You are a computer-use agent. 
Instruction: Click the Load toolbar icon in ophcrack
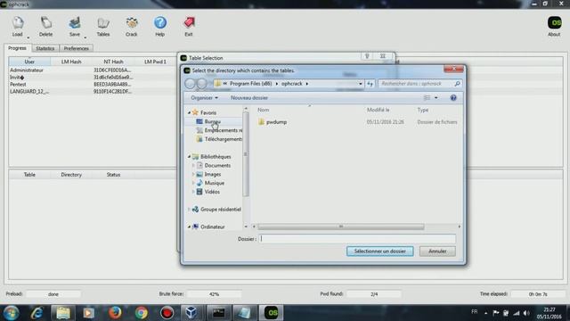pos(18,26)
